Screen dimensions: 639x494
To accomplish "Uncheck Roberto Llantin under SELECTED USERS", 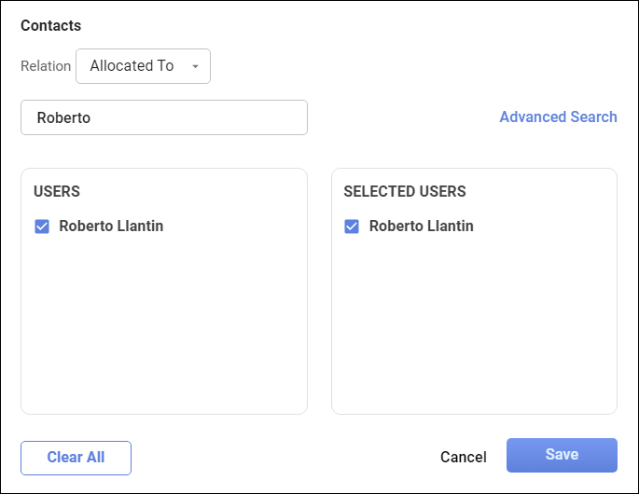I will (x=352, y=226).
